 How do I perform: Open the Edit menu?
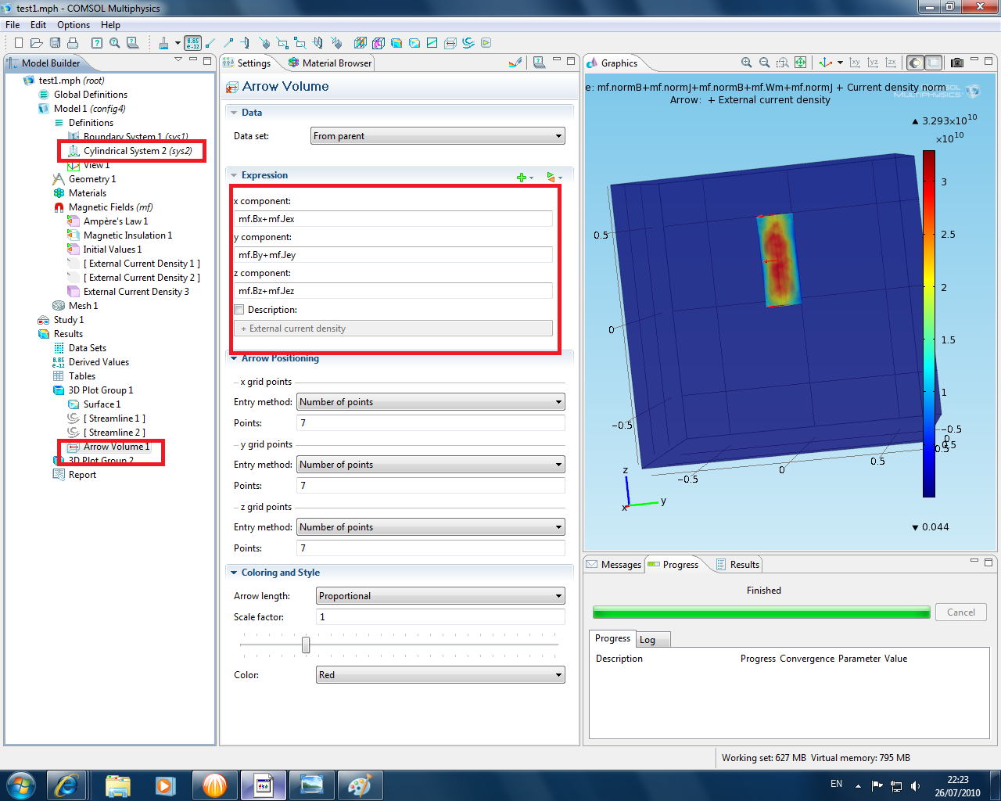(x=38, y=25)
